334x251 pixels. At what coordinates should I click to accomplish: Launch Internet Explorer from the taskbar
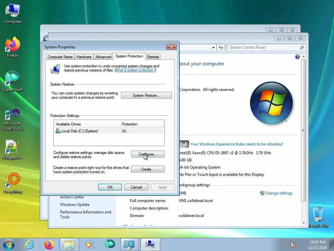(x=29, y=244)
